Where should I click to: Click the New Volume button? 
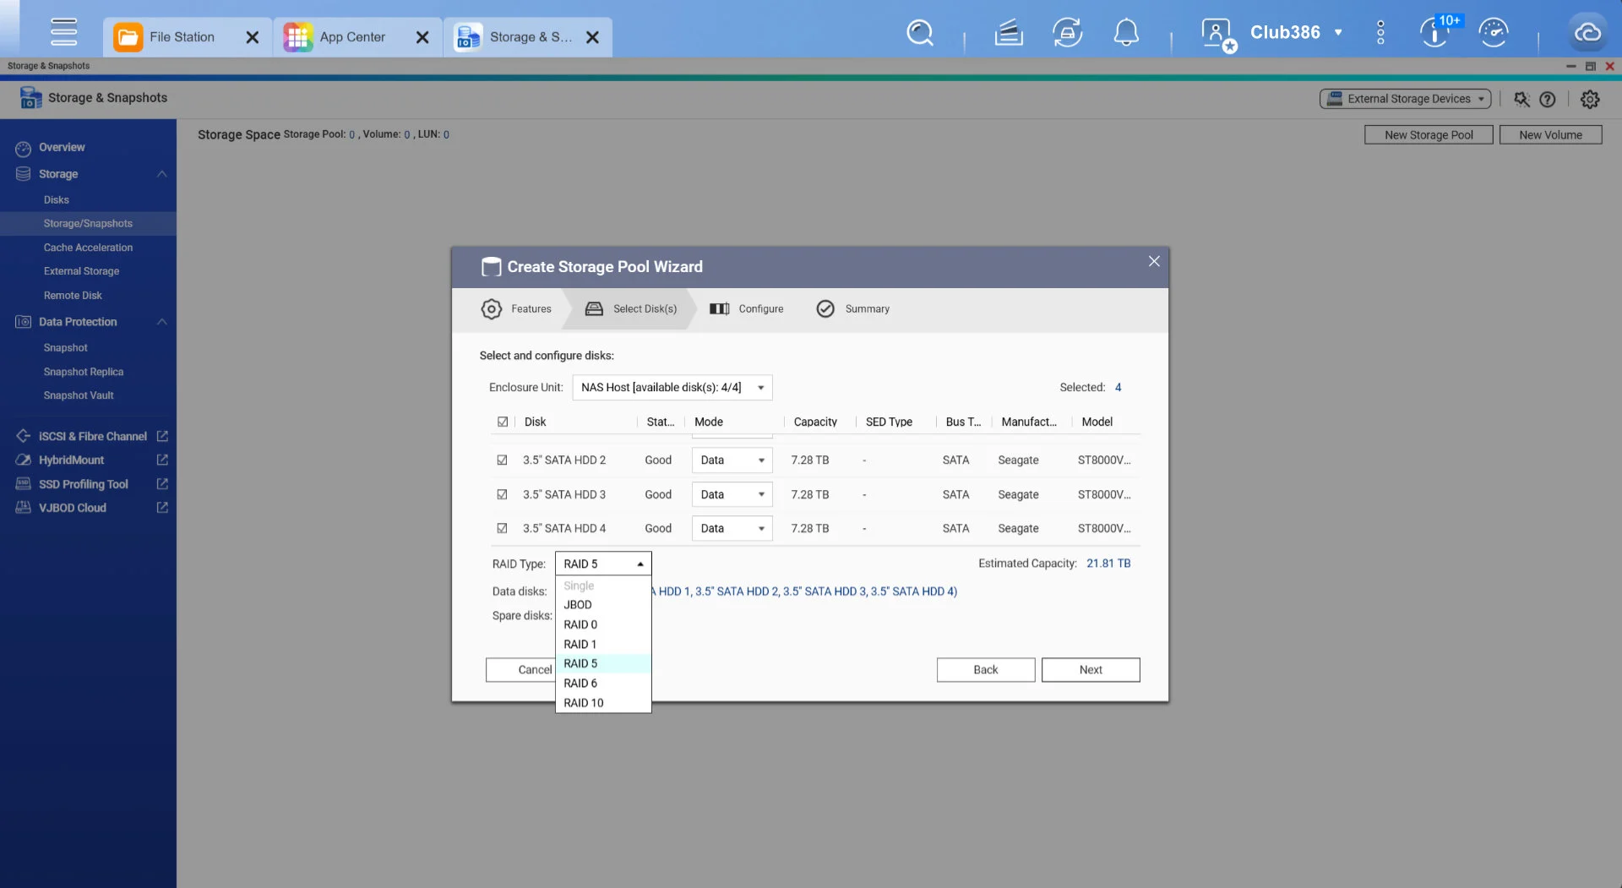pos(1550,135)
